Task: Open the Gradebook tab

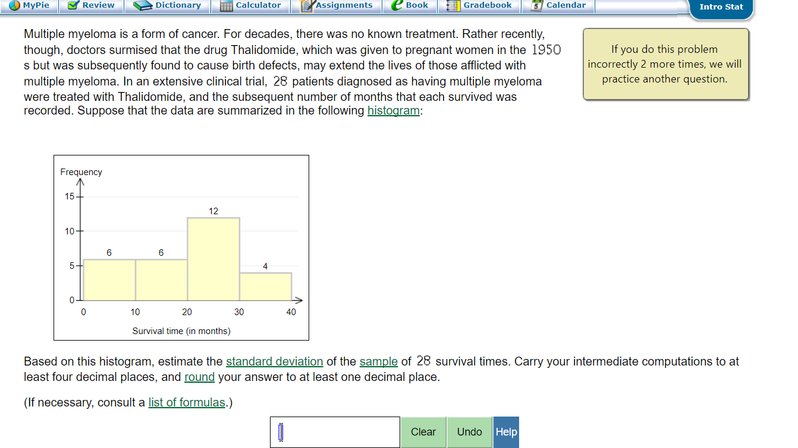Action: [480, 6]
